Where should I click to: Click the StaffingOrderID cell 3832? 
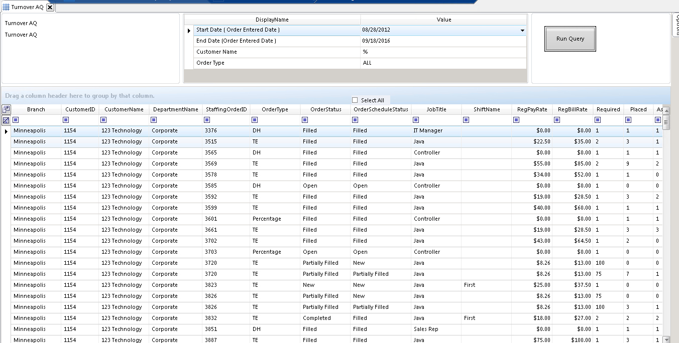pyautogui.click(x=226, y=318)
